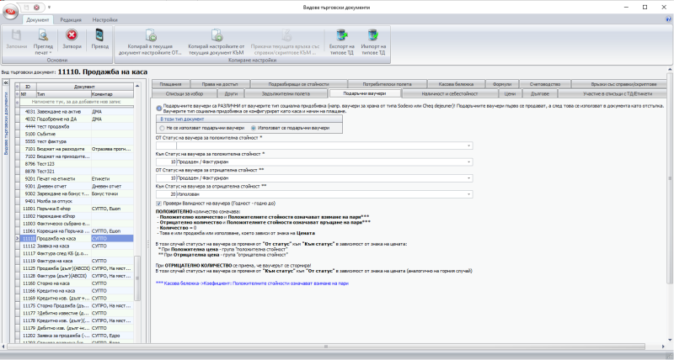Open the Потребителски полета tab
Image resolution: width=674 pixels, height=360 pixels.
point(387,84)
